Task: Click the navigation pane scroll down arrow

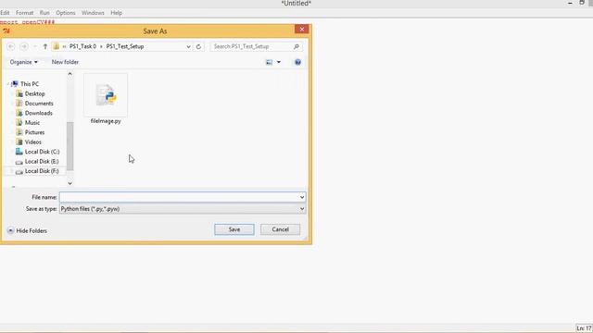Action: [x=70, y=183]
